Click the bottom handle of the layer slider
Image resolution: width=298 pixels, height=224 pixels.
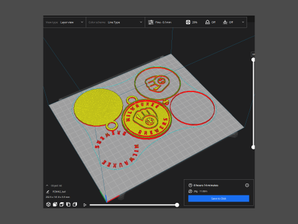253,147
